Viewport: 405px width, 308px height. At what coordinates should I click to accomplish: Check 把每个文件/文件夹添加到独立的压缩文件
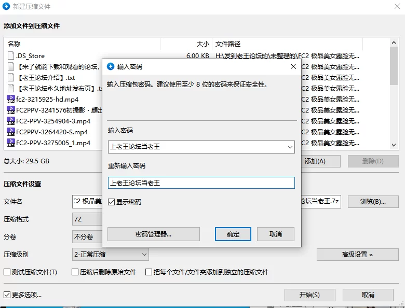coord(149,272)
